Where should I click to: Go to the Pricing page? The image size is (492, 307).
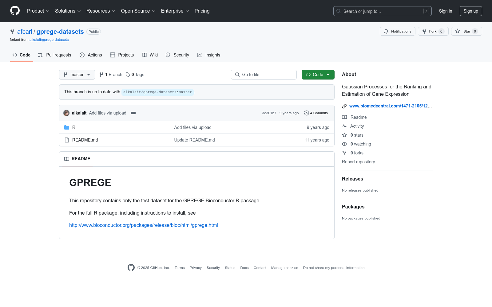(x=202, y=11)
